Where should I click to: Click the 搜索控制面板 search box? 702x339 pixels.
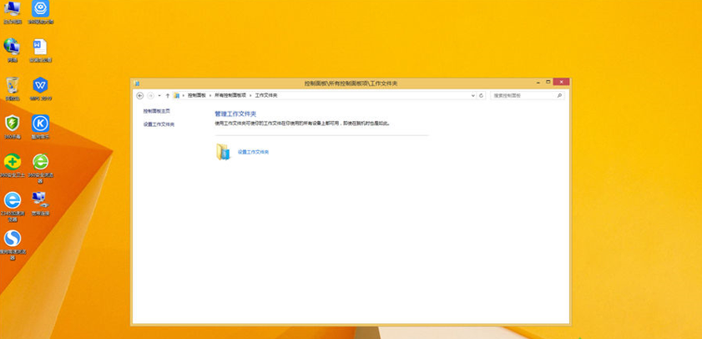tap(523, 96)
